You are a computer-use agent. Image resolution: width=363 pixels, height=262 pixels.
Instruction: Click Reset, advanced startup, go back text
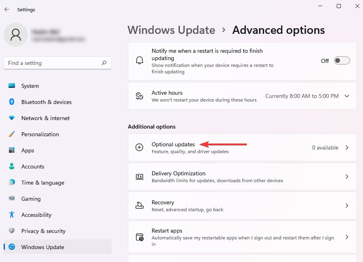pos(187,210)
